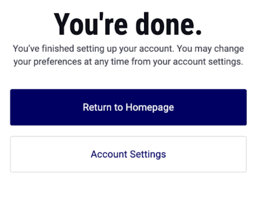Click the "You're done." heading

(128, 24)
